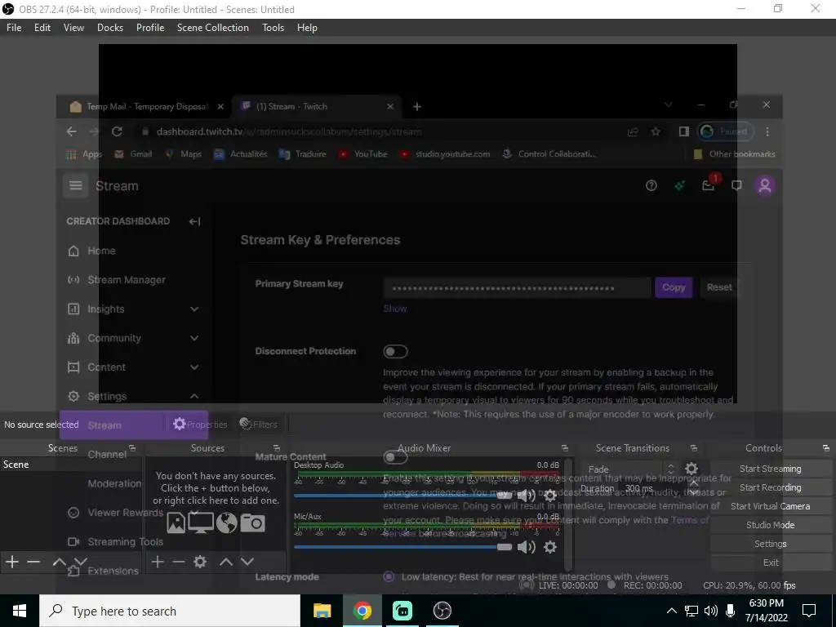This screenshot has width=836, height=627.
Task: Reload the Twitch page in Chrome
Action: pos(117,131)
